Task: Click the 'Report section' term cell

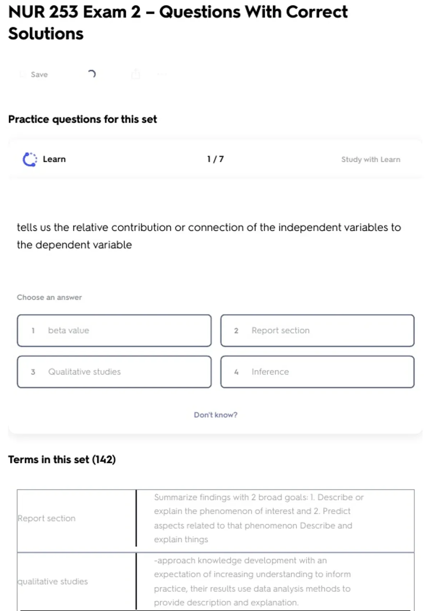Action: click(47, 518)
